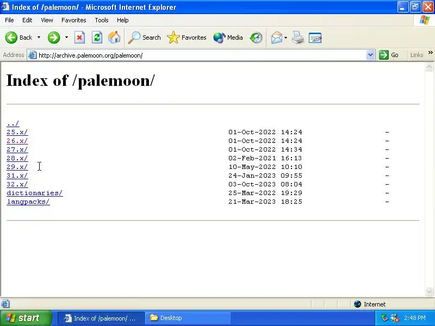The image size is (435, 326).
Task: Open the 28.x/ directory link
Action: [17, 158]
